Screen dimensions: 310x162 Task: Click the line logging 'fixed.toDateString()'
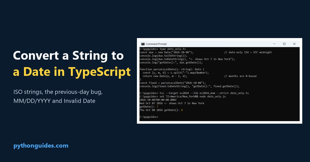pyautogui.click(x=190, y=86)
